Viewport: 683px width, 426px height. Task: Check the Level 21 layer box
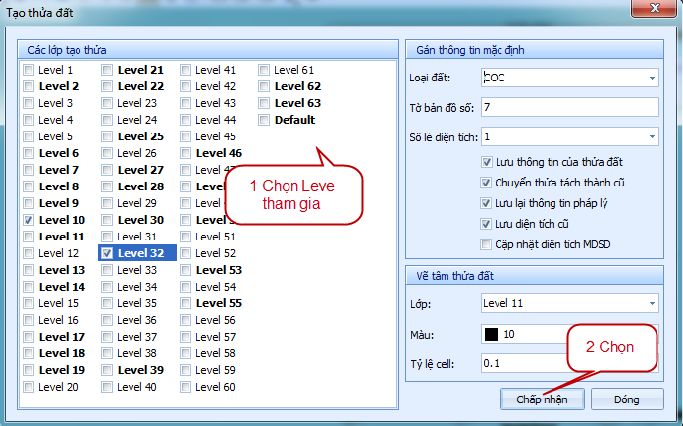(107, 70)
